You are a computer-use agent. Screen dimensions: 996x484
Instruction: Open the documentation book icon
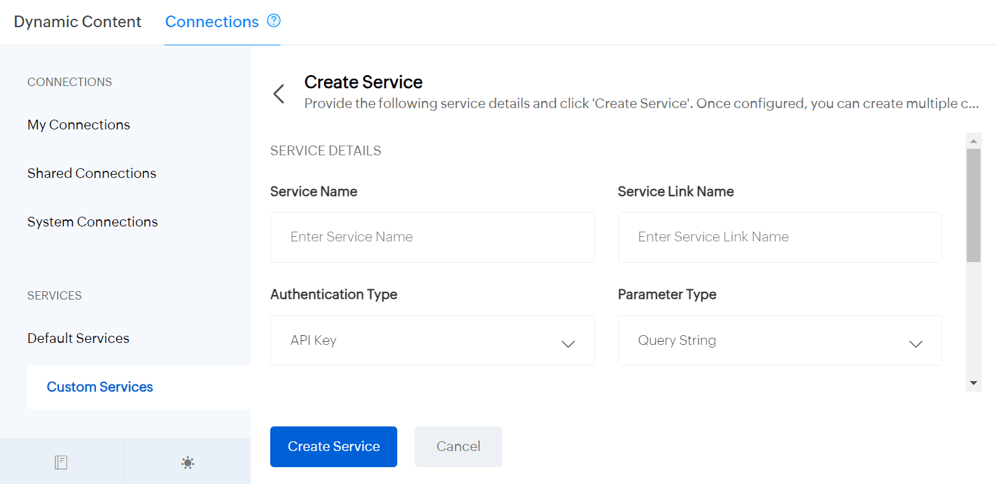click(61, 462)
